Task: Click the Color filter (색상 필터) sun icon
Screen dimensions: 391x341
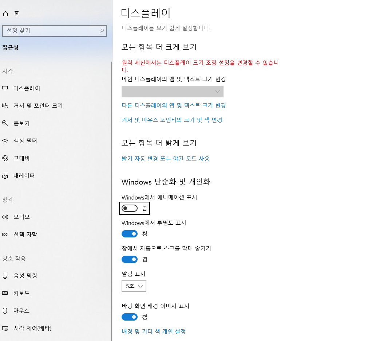Action: point(5,141)
